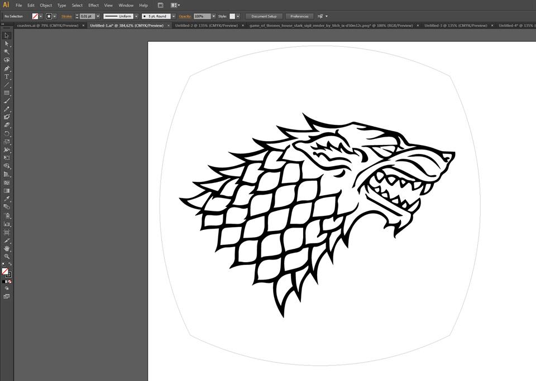
Task: Select the Blend tool
Action: pos(7,207)
